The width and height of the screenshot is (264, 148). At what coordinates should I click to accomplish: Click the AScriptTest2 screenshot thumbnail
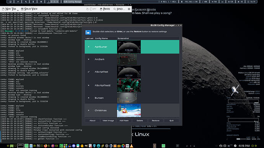pyautogui.click(x=129, y=85)
